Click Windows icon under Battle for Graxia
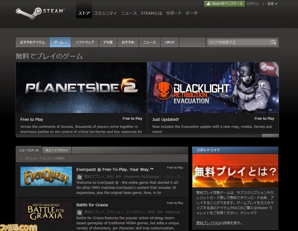Screen dimensions: 298x231 pos(79,212)
